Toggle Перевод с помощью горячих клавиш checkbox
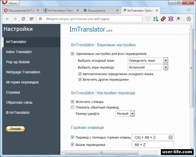Image resolution: width=196 pixels, height=157 pixels. click(x=72, y=137)
